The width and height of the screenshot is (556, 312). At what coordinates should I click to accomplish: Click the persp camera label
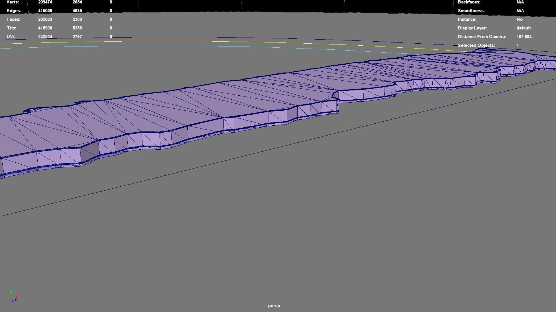274,306
